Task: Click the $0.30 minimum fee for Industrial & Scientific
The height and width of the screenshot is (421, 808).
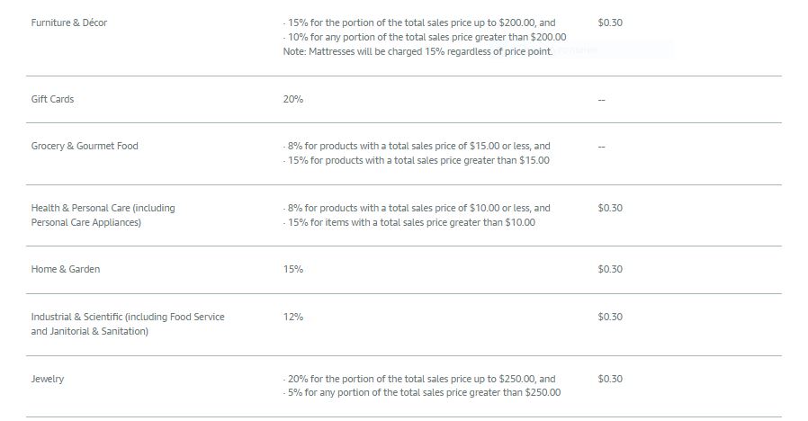Action: coord(610,317)
